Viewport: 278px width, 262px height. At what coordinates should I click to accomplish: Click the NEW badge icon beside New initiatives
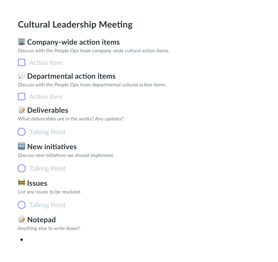[x=22, y=146]
